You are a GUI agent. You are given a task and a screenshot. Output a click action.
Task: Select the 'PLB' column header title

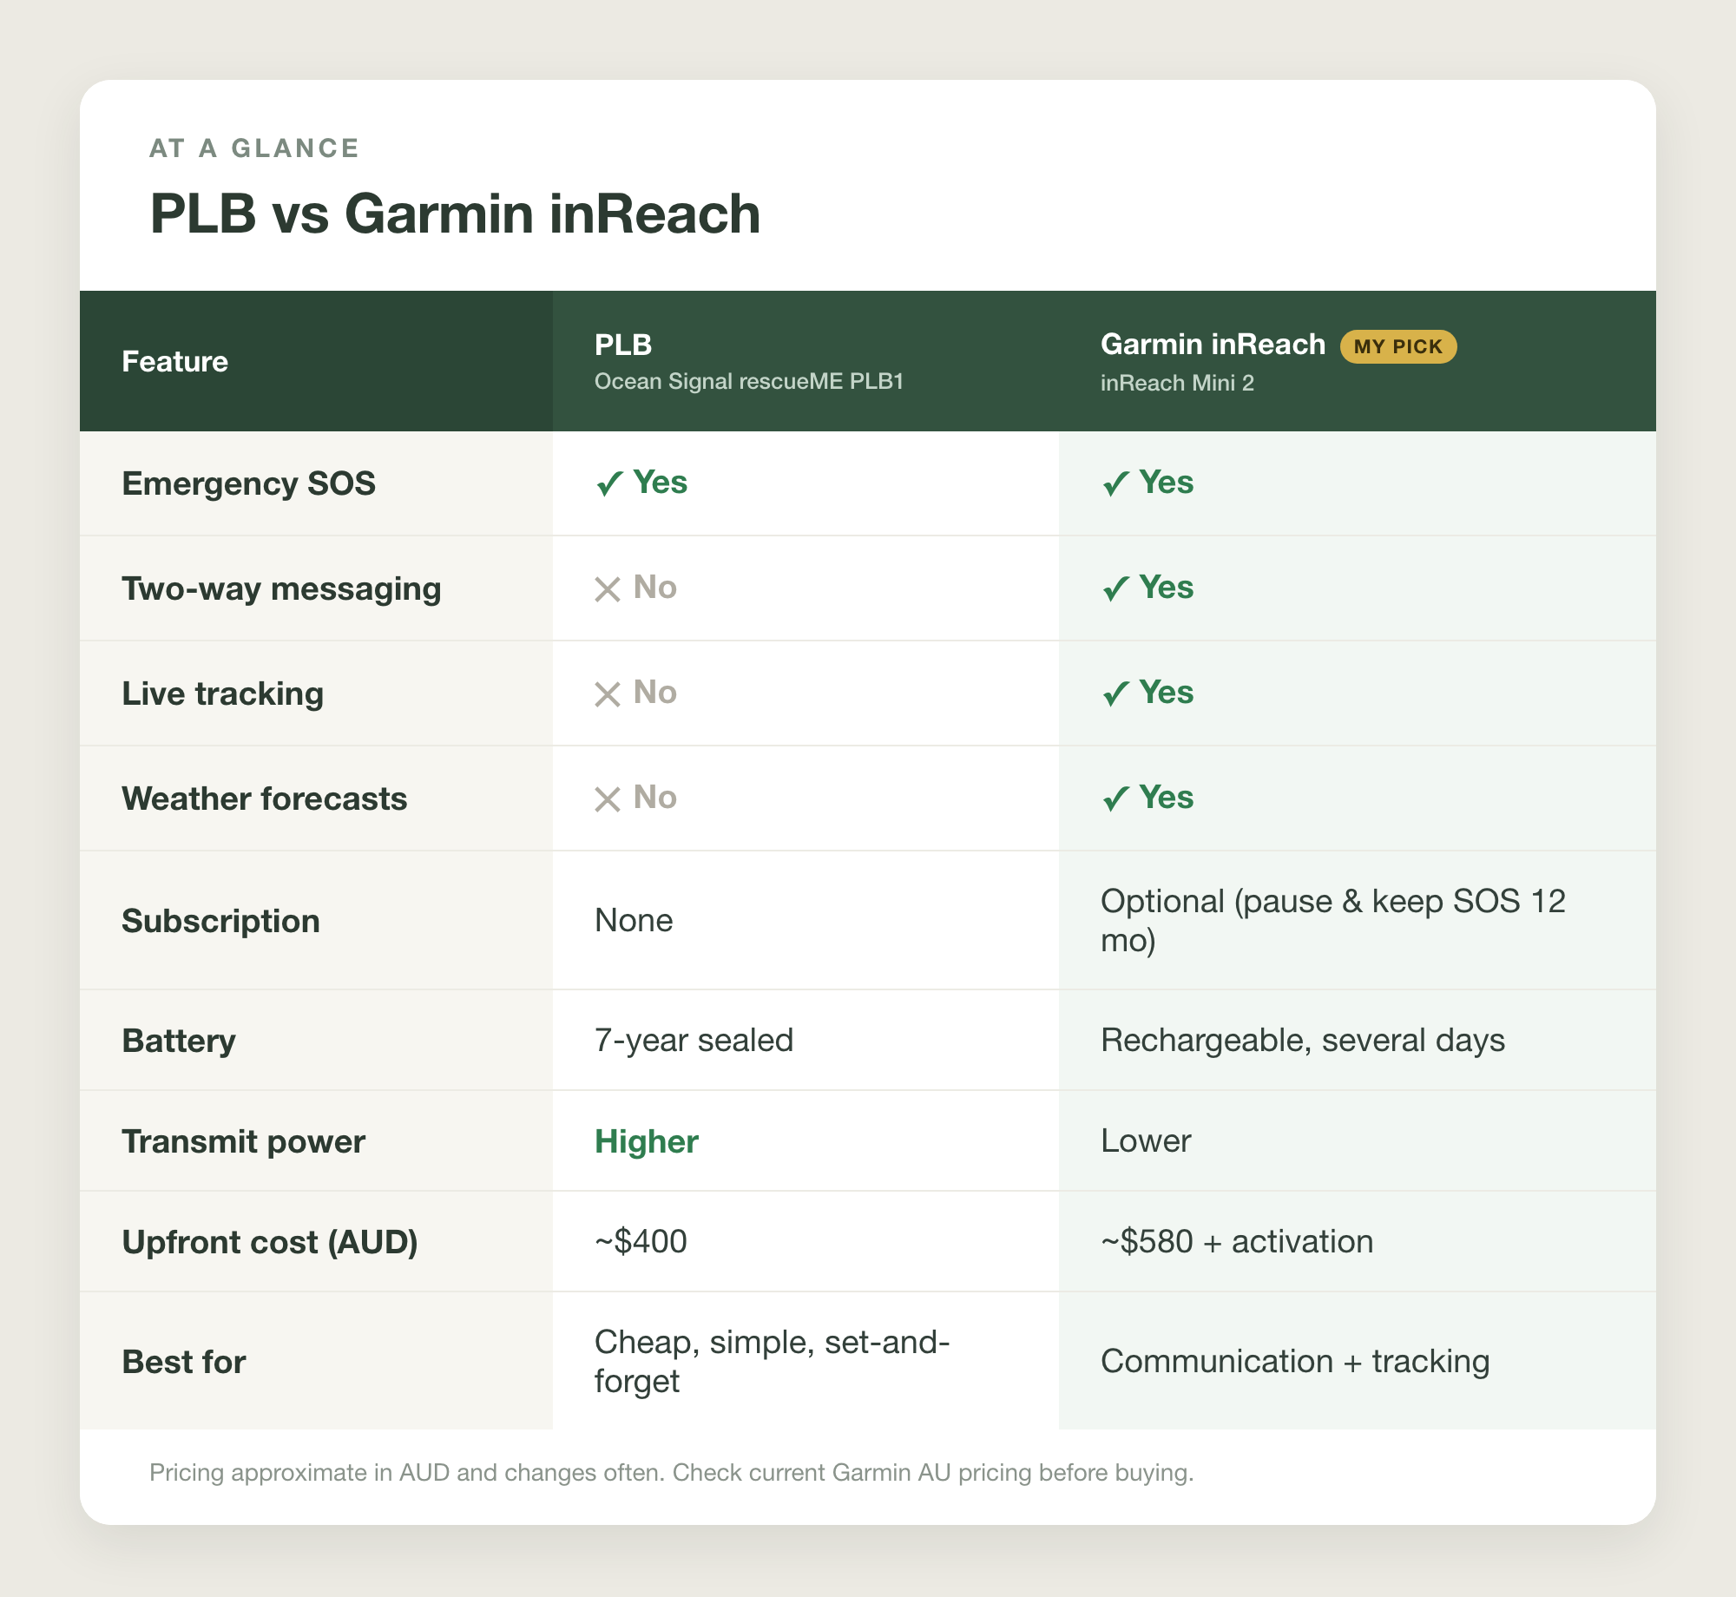pos(623,345)
